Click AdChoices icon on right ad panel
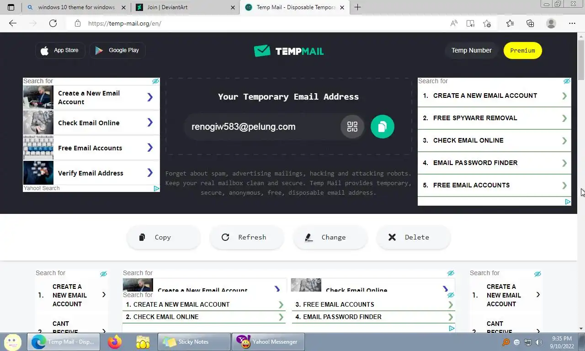 tap(568, 202)
